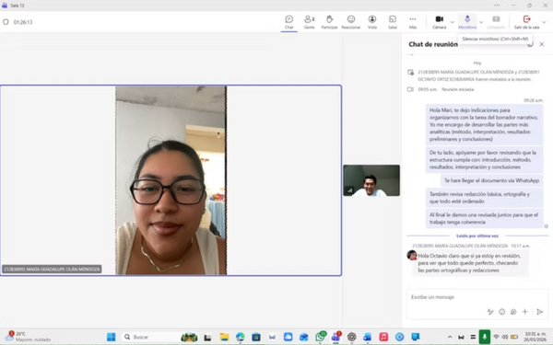The image size is (553, 345).
Task: Open the Reaccionar emoji menu
Action: click(351, 22)
